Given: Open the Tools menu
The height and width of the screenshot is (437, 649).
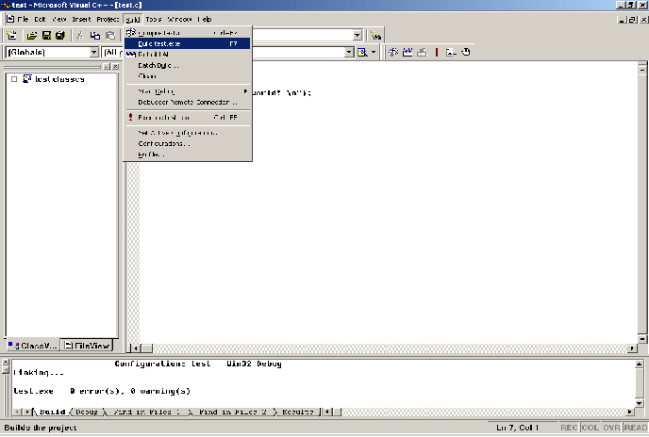Looking at the screenshot, I should coord(154,19).
